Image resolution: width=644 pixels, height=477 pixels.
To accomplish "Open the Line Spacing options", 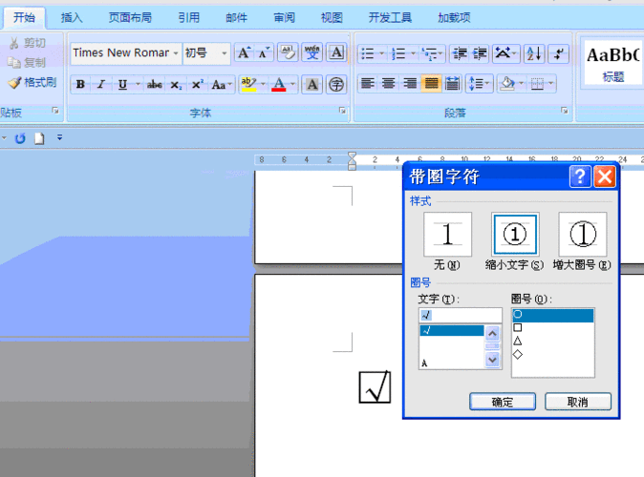I will [480, 84].
